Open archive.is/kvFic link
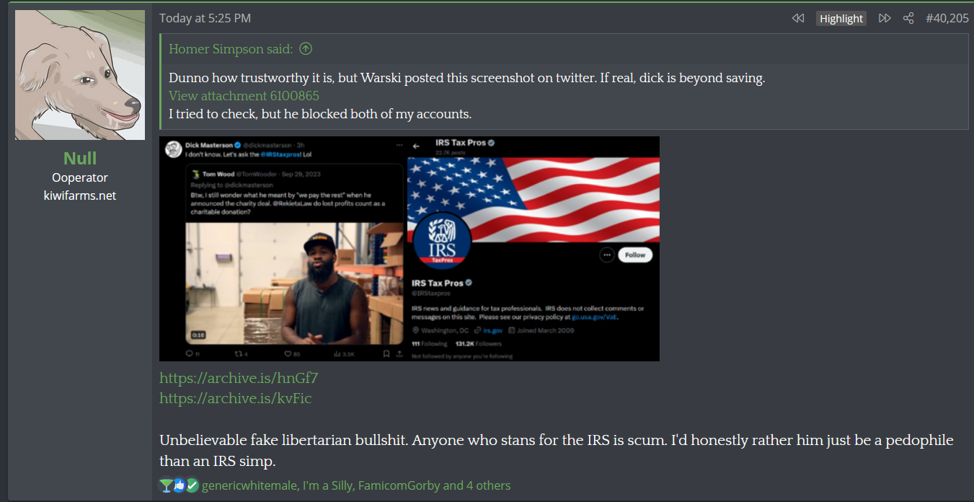The image size is (974, 502). [x=236, y=398]
